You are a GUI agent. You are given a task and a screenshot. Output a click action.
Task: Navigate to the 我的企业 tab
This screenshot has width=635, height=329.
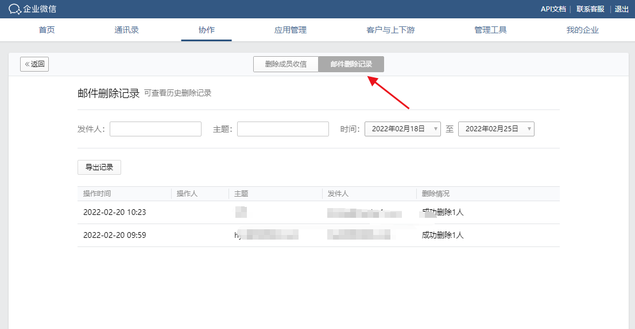[582, 30]
